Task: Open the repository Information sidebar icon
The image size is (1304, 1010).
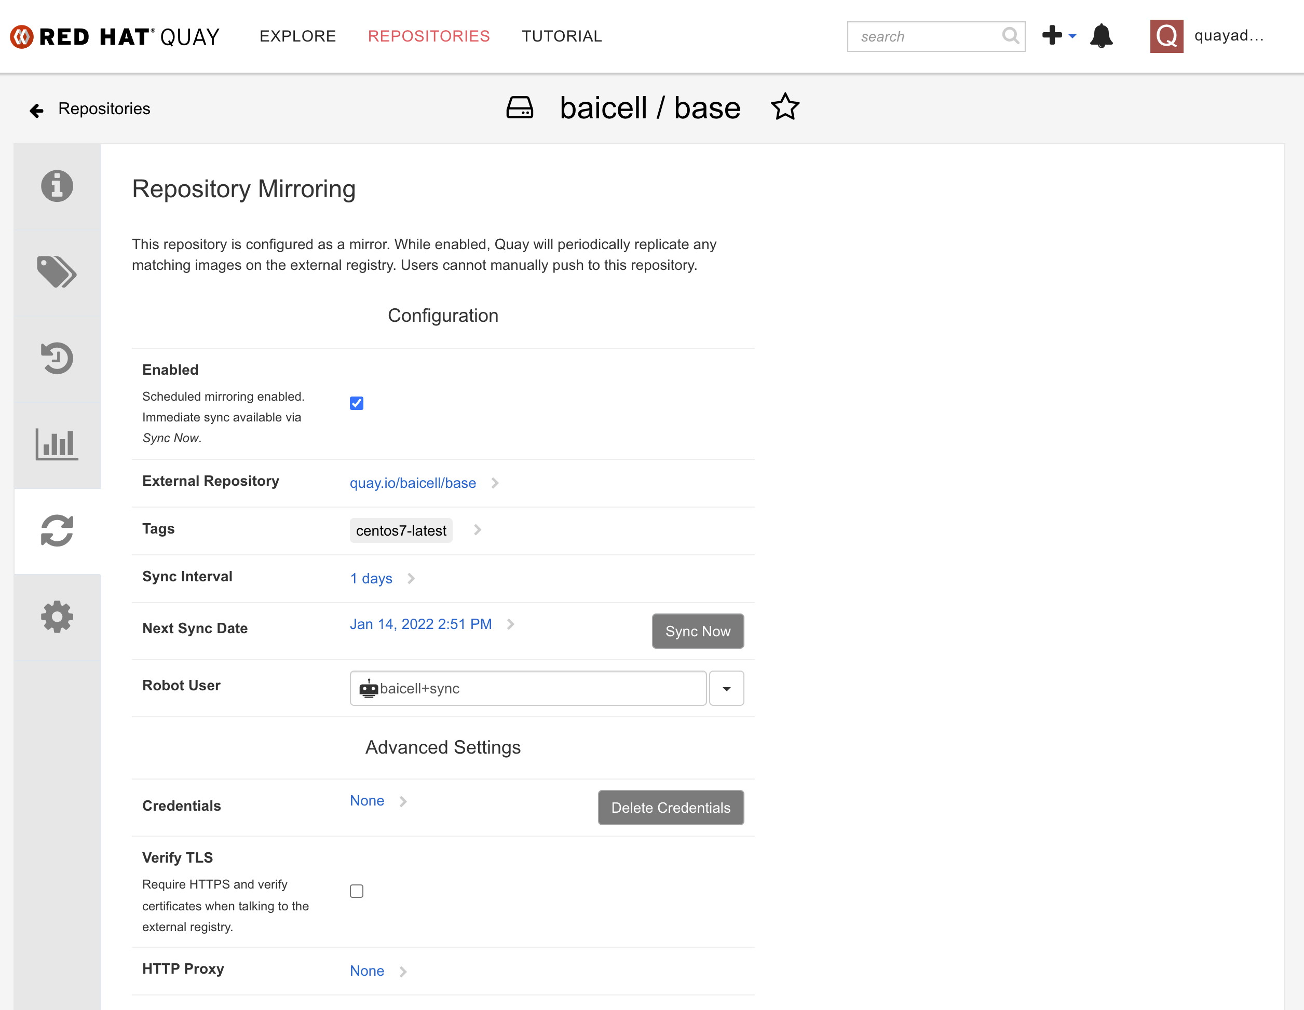Action: [57, 186]
